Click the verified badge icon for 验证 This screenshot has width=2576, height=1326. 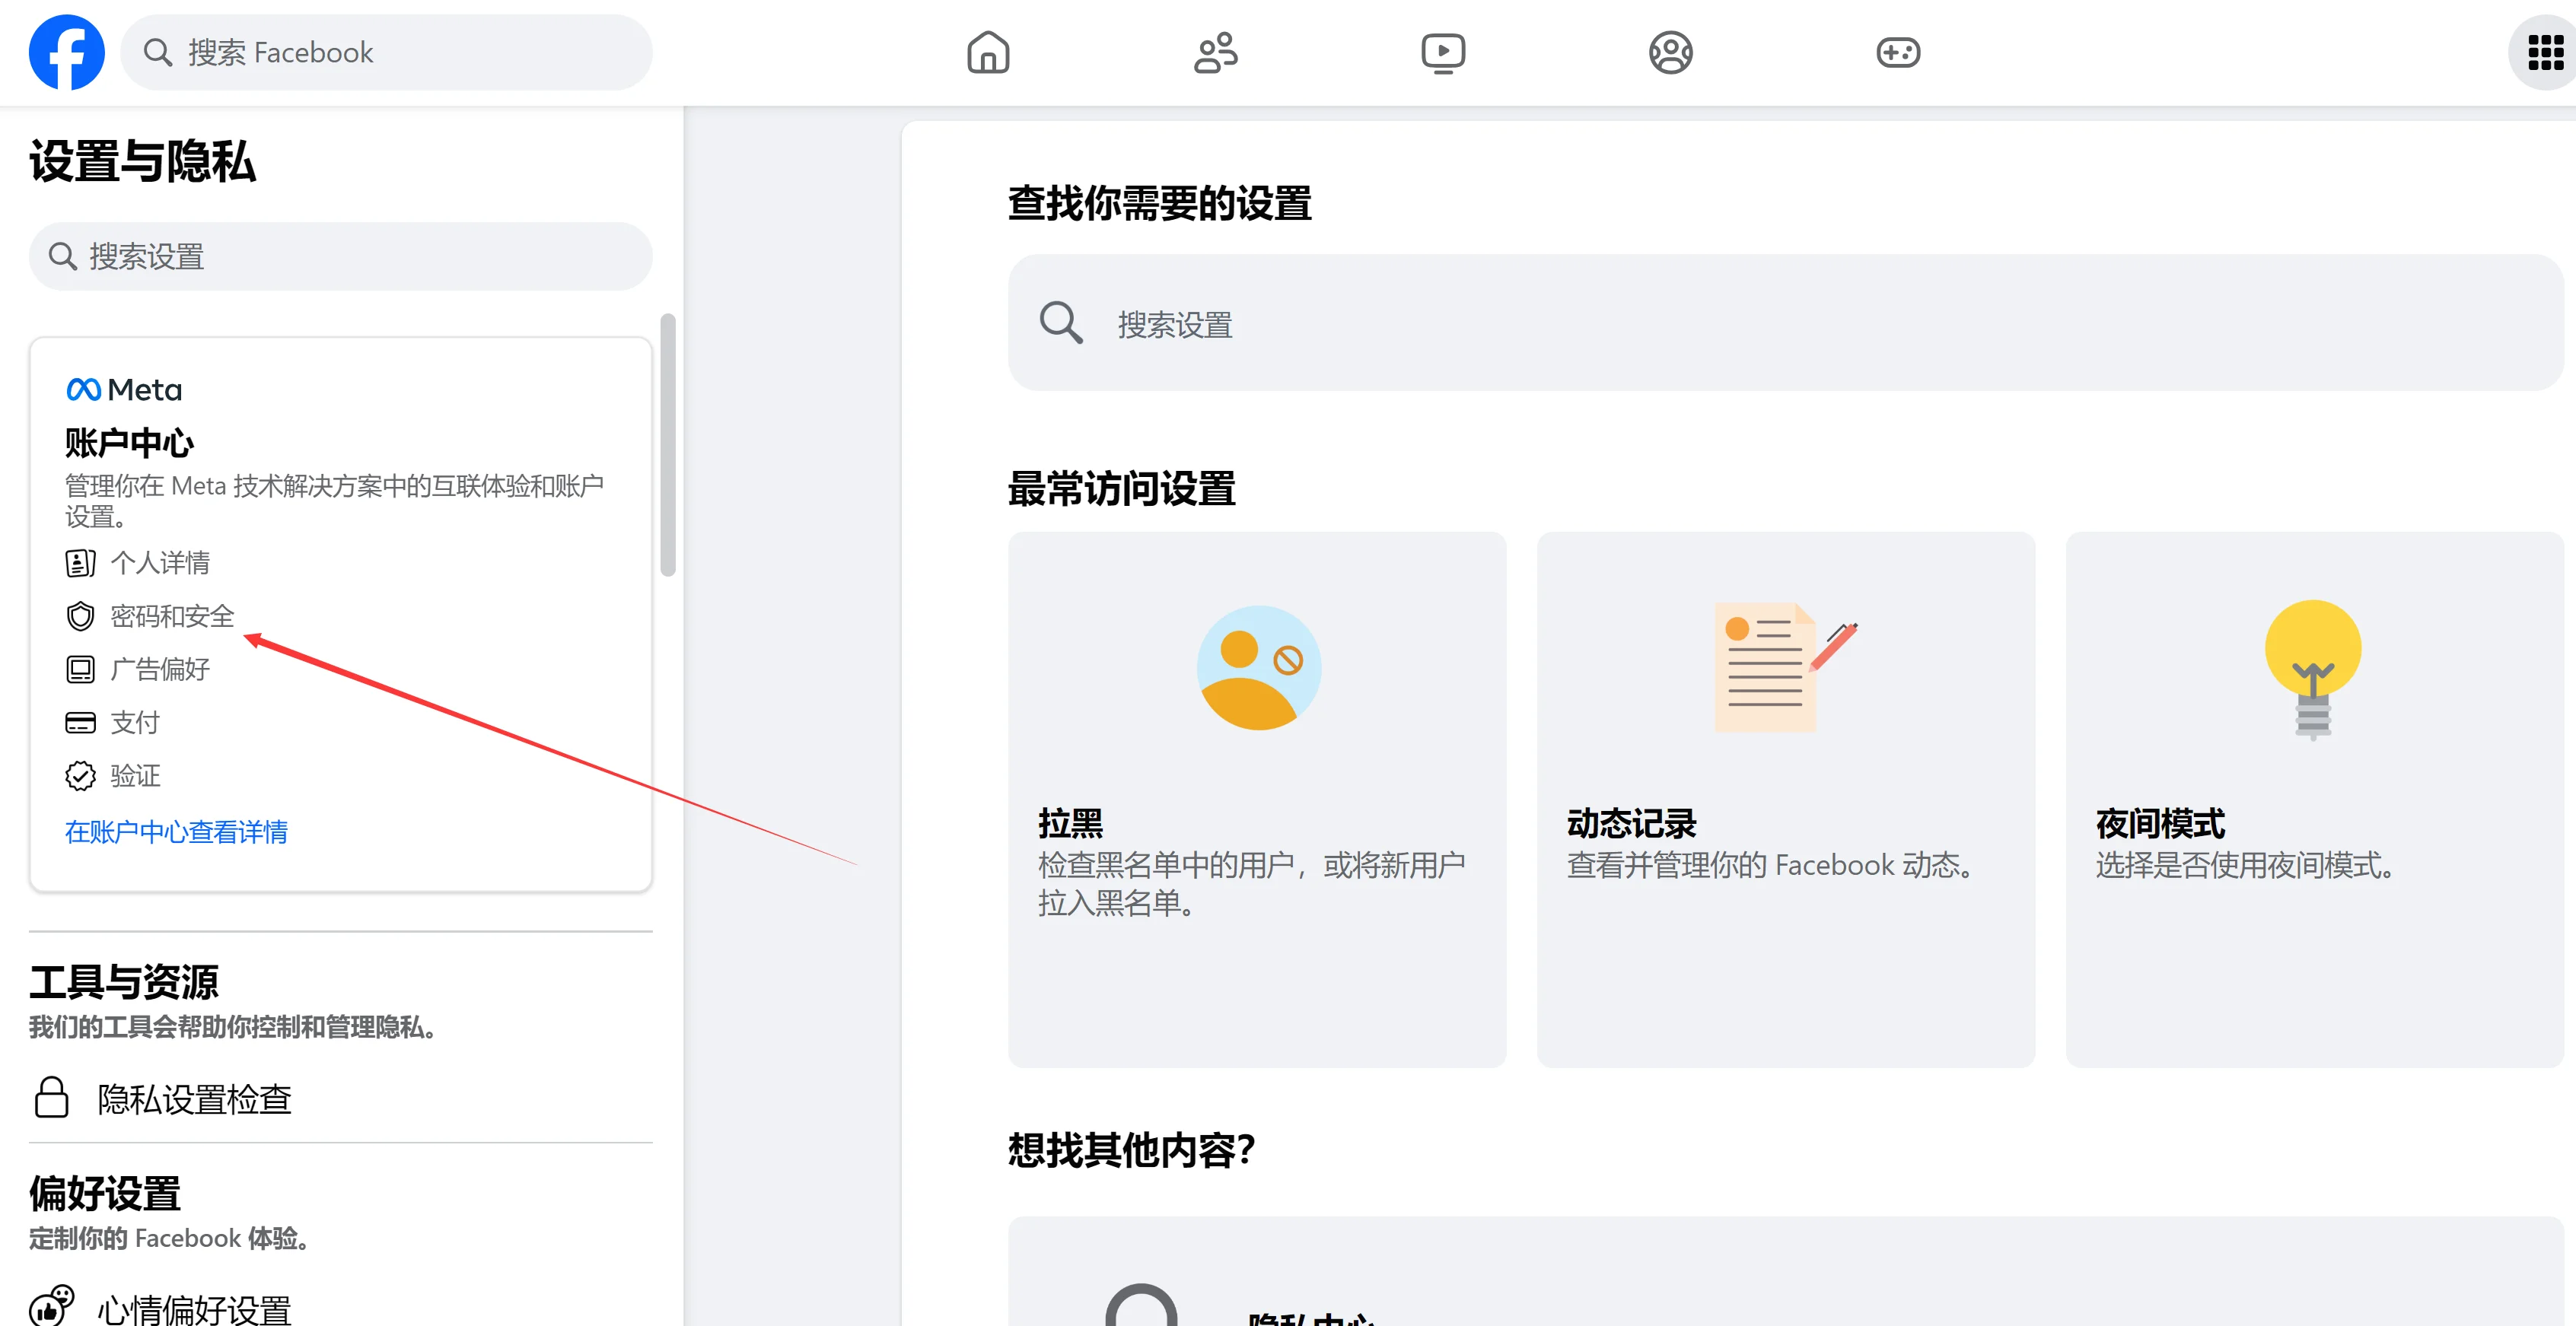[x=80, y=775]
